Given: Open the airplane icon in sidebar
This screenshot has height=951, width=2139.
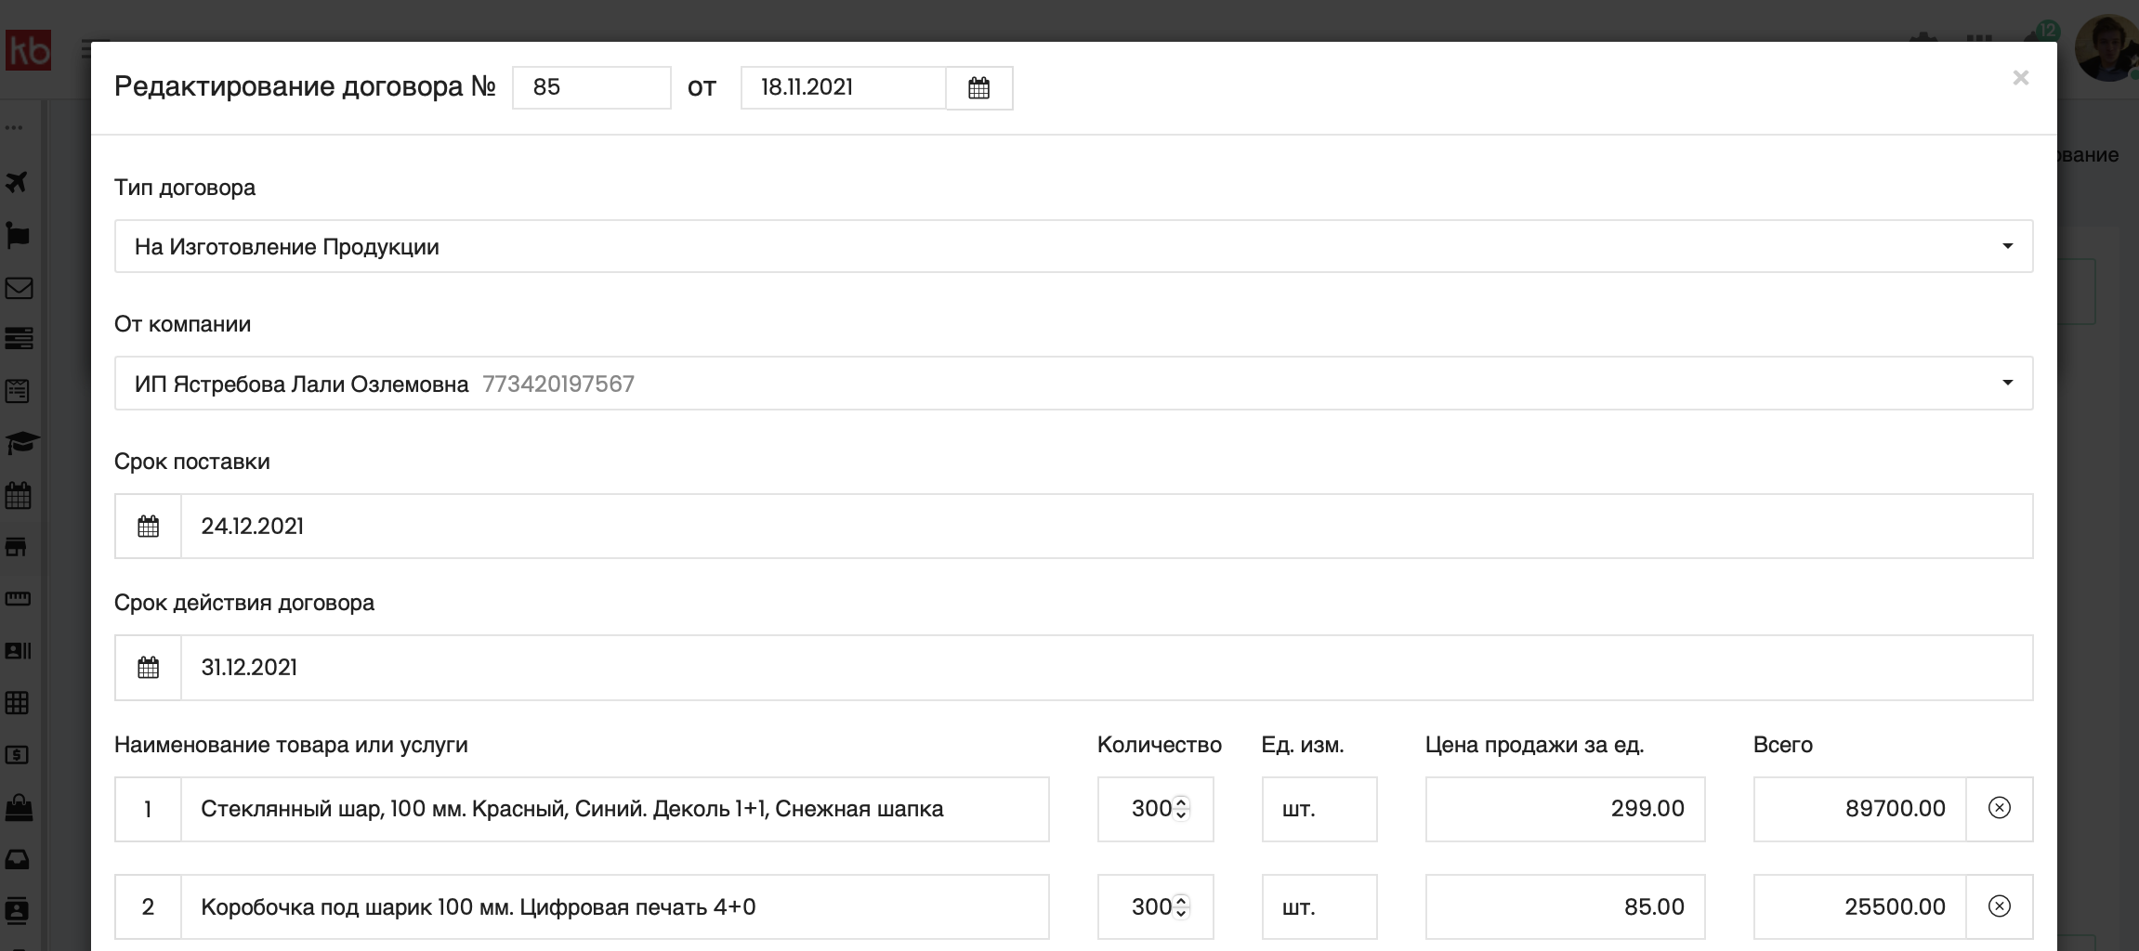Looking at the screenshot, I should point(18,182).
